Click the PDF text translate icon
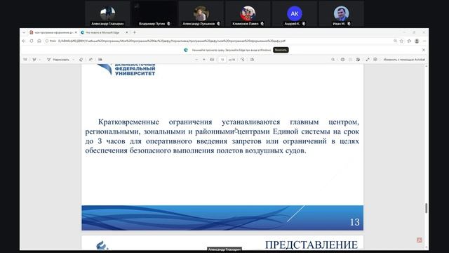The height and width of the screenshot is (253, 449). (x=100, y=60)
